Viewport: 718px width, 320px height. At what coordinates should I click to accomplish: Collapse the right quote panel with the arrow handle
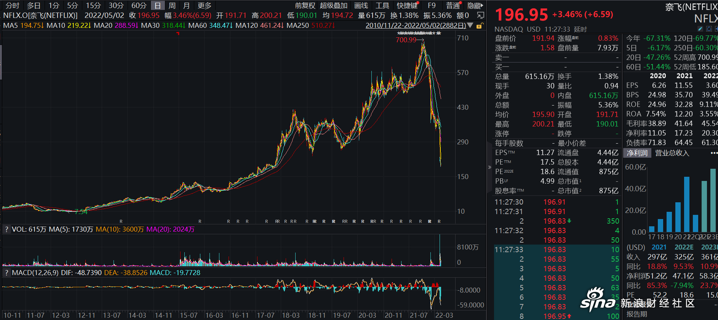point(489,167)
